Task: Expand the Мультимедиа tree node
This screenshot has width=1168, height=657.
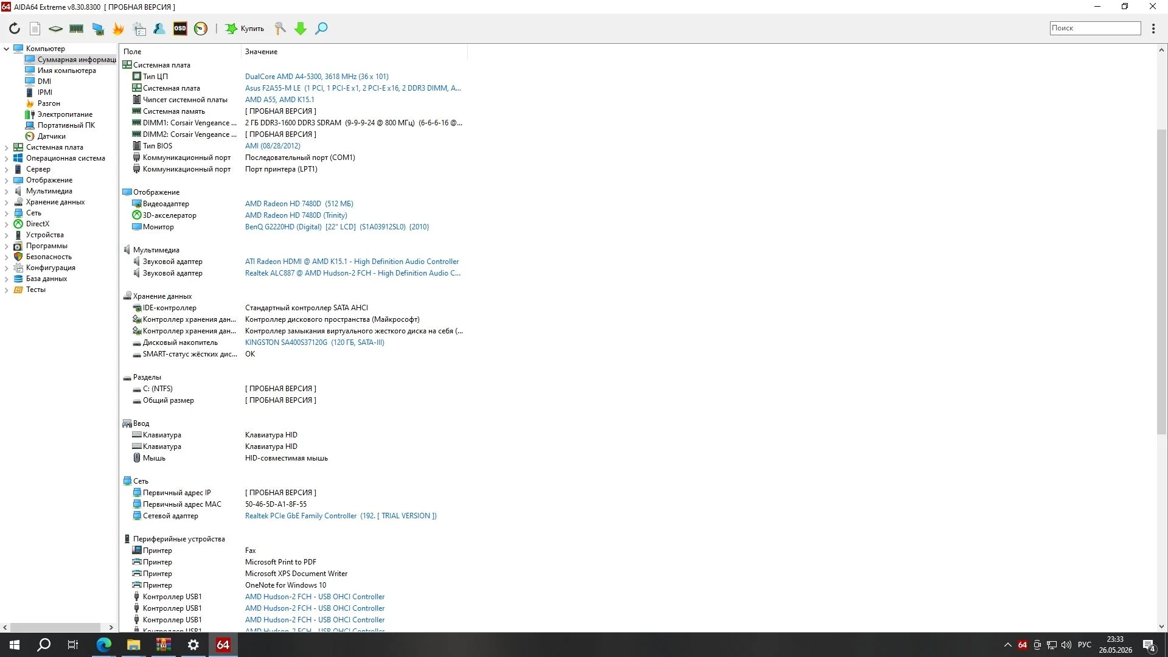Action: 6,191
